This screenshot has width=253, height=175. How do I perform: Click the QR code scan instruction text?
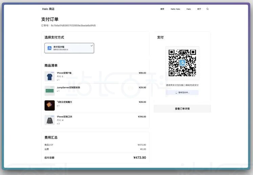(x=182, y=85)
